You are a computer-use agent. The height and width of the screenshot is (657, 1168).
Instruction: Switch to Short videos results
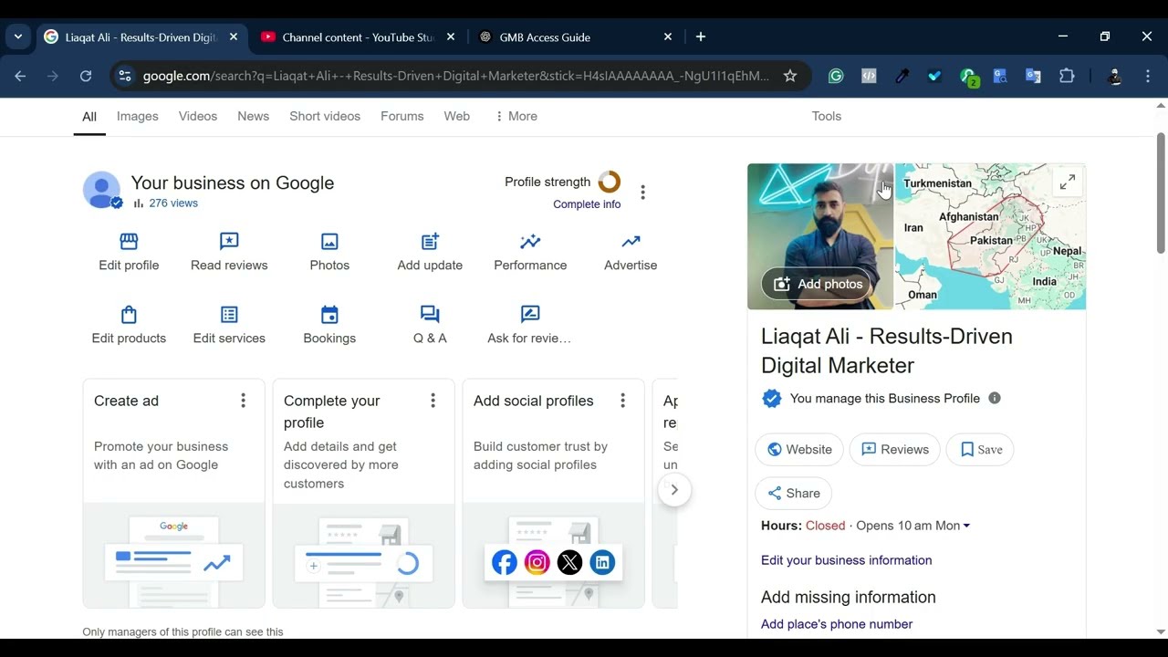(x=325, y=116)
